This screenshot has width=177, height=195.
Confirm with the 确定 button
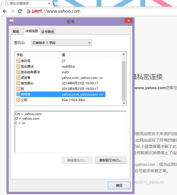(x=119, y=185)
